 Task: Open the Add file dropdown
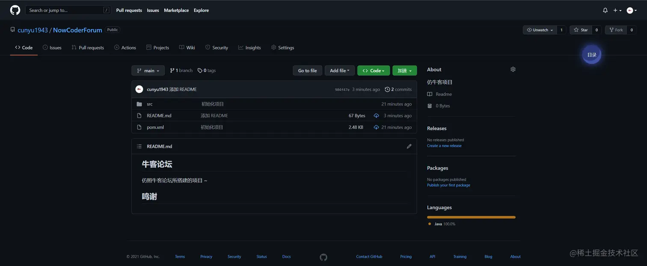click(x=340, y=71)
